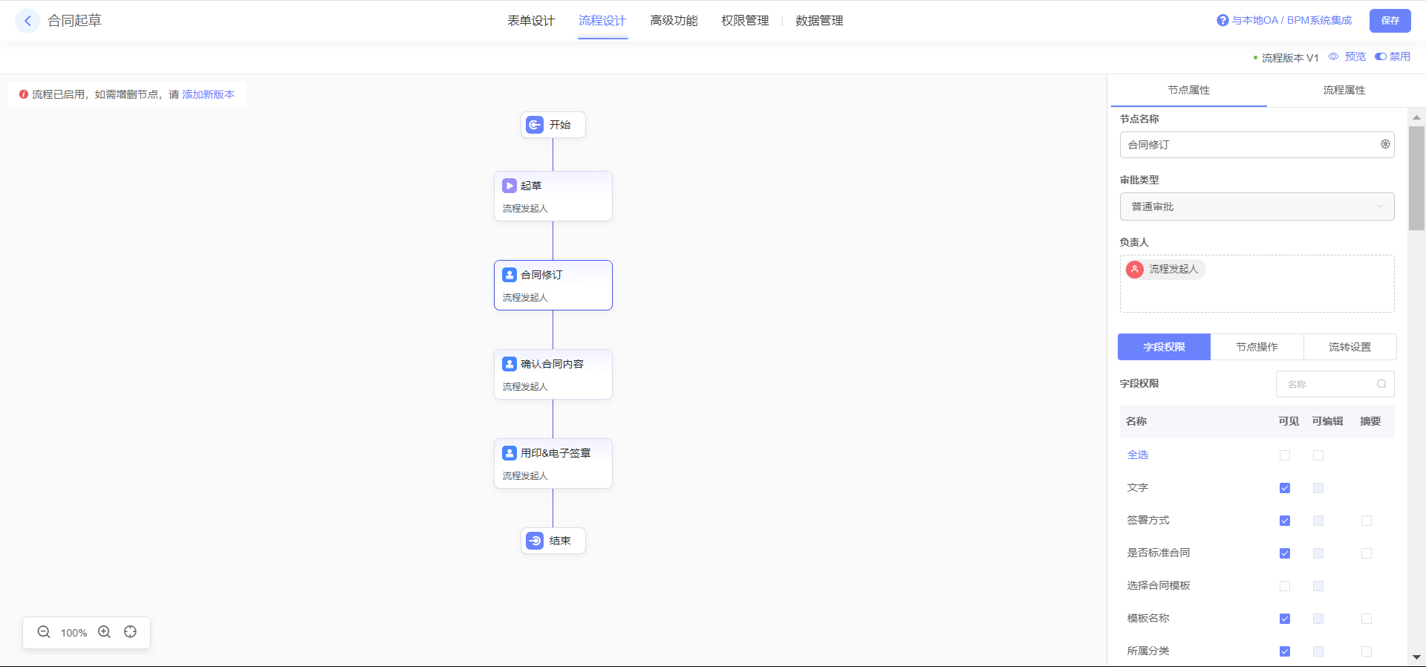Uncheck 可见 checkbox for 文字 field
This screenshot has width=1426, height=667.
1285,488
